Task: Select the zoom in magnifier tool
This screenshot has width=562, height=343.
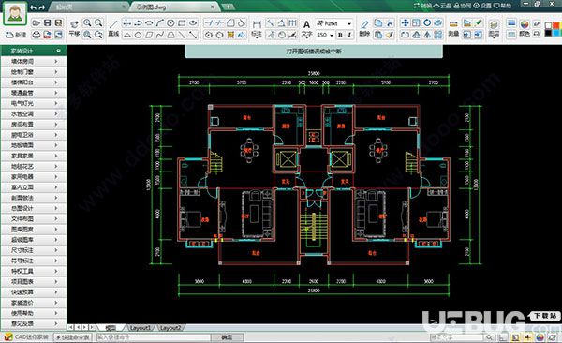Action: [87, 23]
